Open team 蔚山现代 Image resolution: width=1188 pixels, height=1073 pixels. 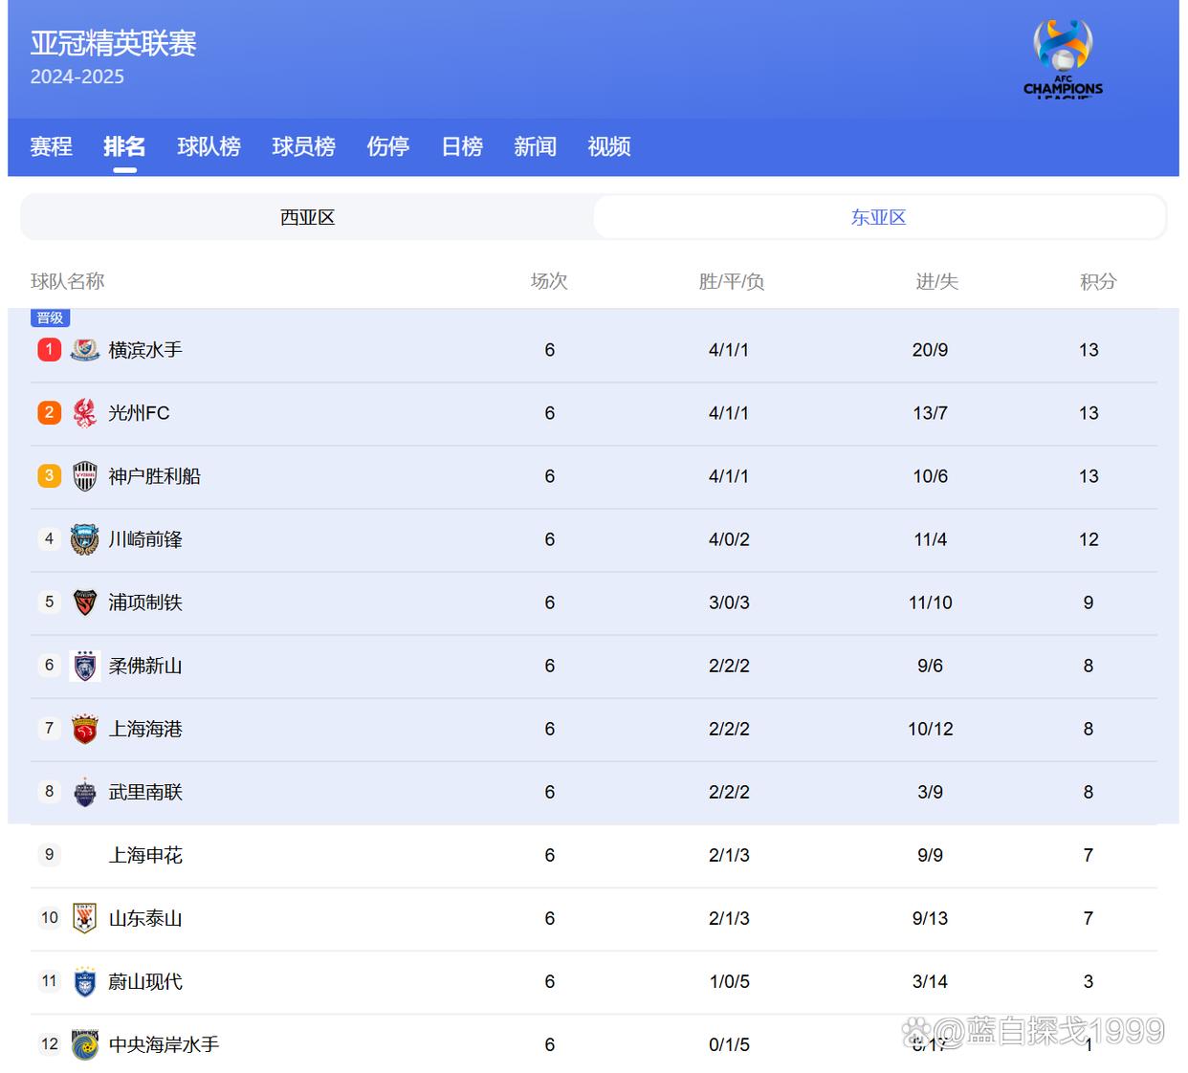[145, 981]
